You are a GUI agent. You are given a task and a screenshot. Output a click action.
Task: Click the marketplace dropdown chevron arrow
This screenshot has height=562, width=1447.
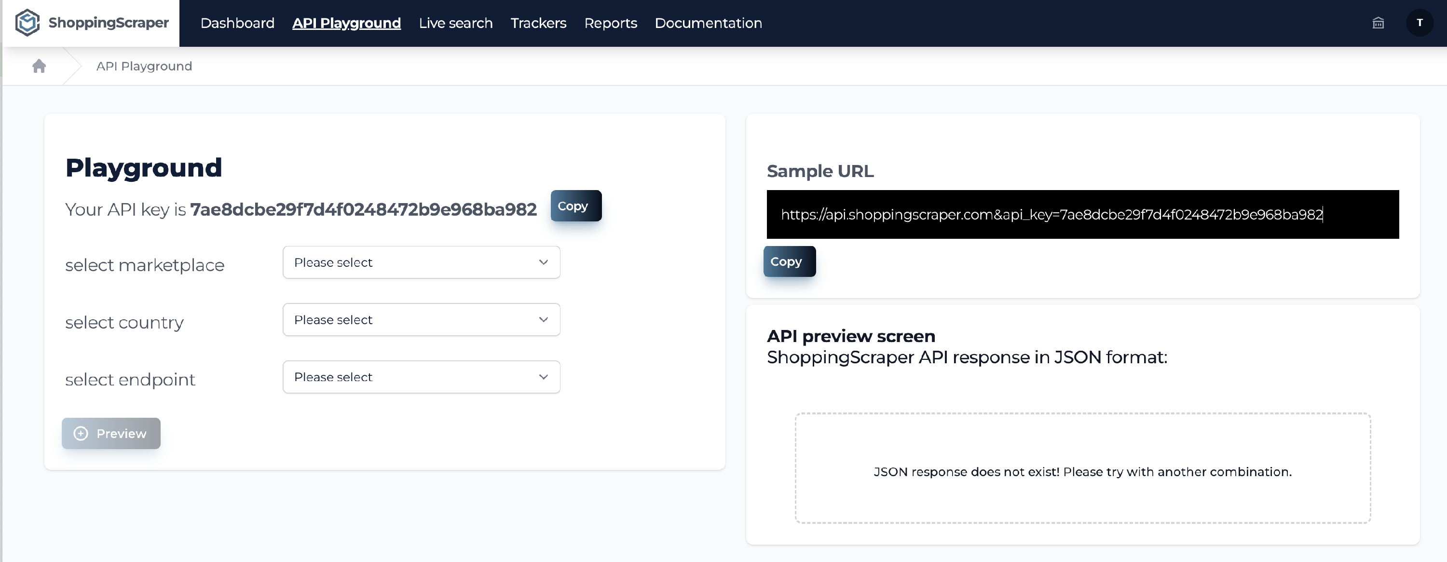point(543,262)
